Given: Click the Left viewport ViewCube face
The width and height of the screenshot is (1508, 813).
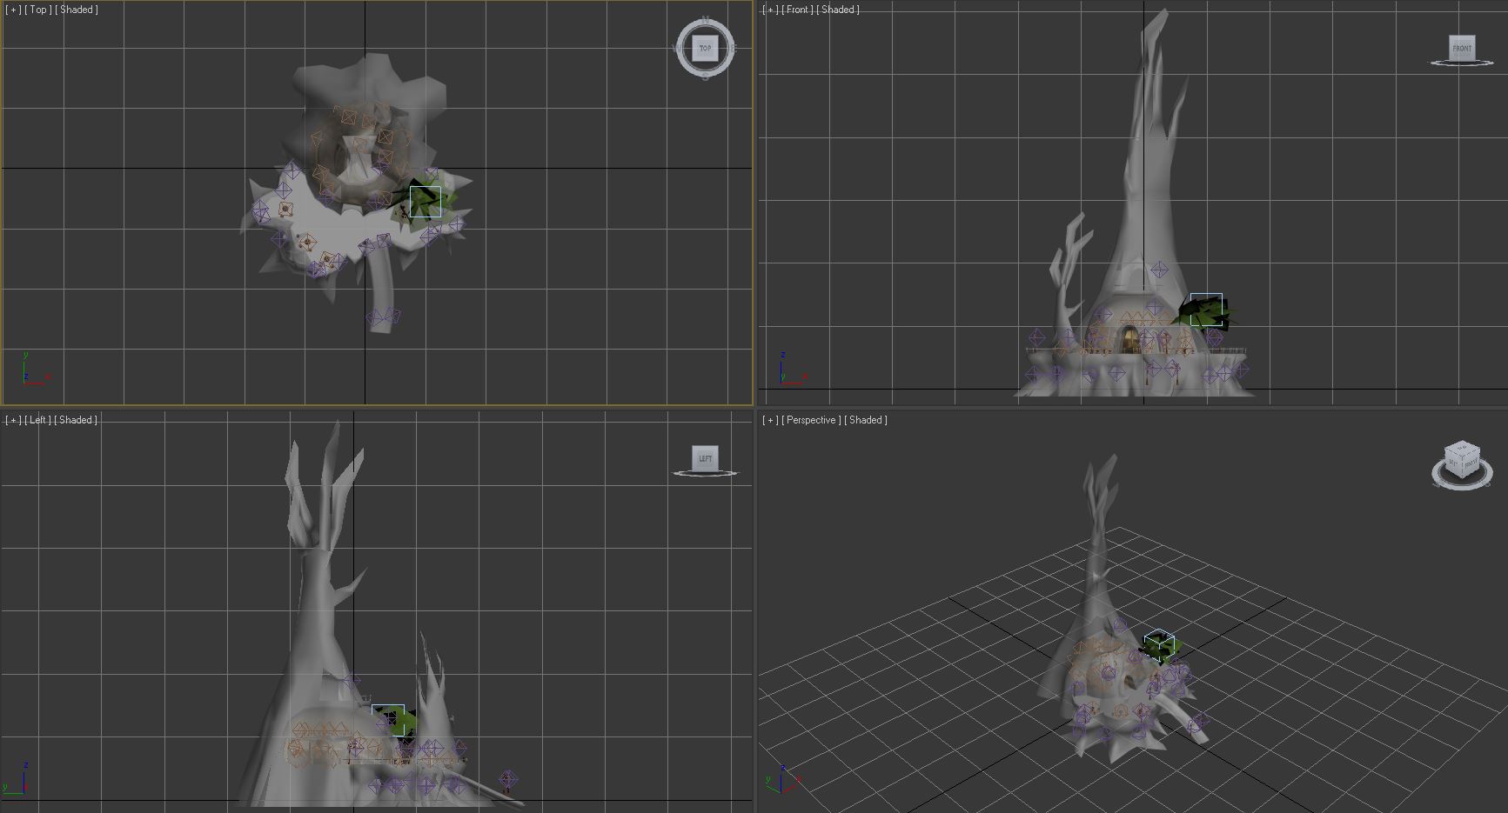Looking at the screenshot, I should pyautogui.click(x=705, y=458).
